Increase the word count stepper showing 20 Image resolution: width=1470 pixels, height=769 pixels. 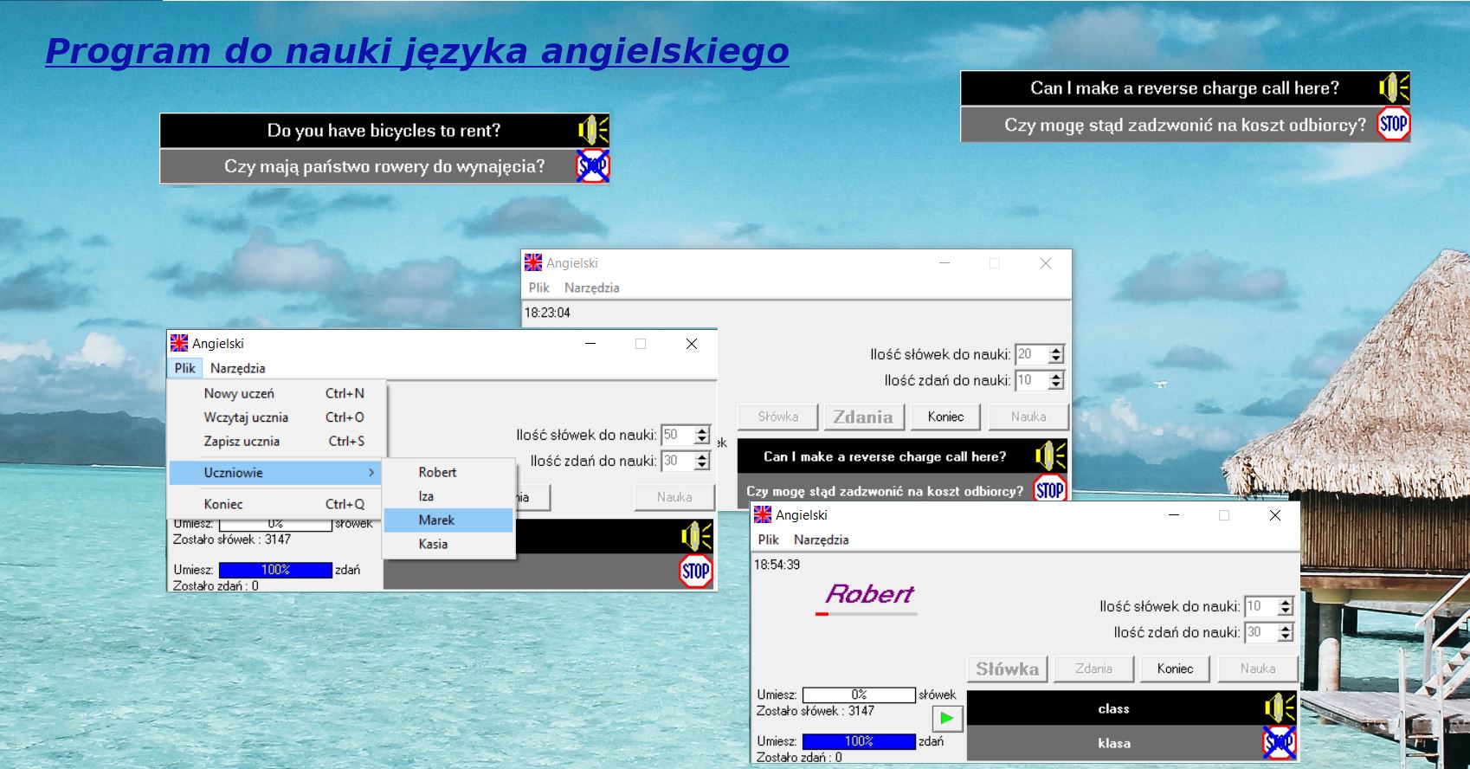click(x=1055, y=350)
